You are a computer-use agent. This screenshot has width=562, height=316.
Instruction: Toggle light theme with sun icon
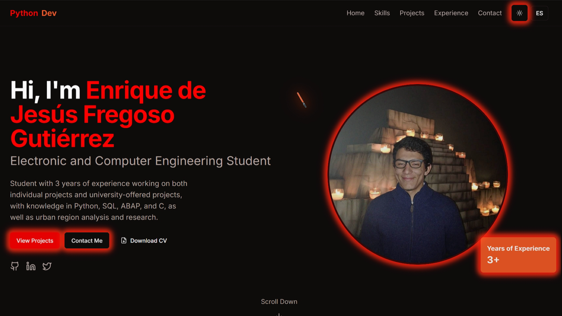tap(519, 13)
